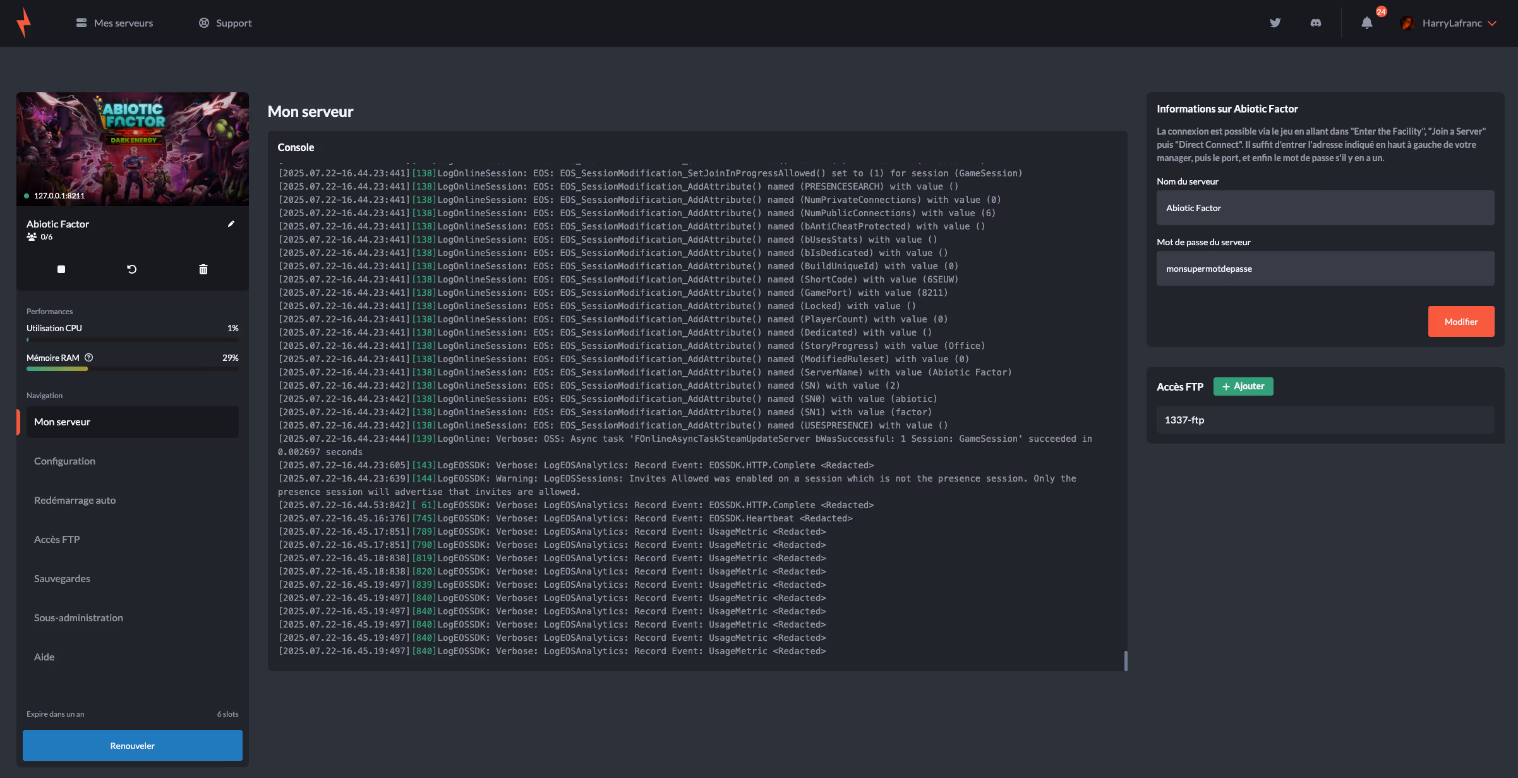Click the restart server icon

[x=132, y=269]
